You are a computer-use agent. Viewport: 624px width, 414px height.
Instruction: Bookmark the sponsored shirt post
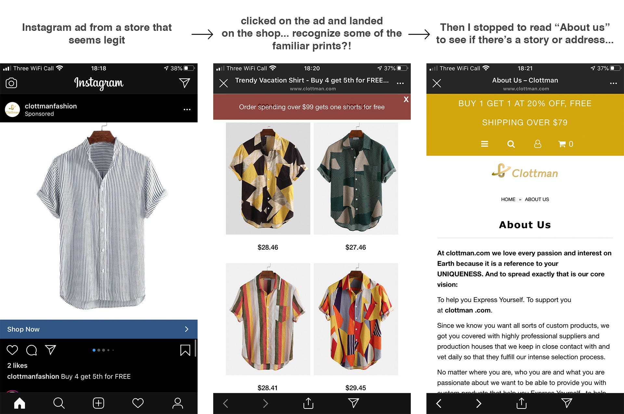click(x=185, y=350)
